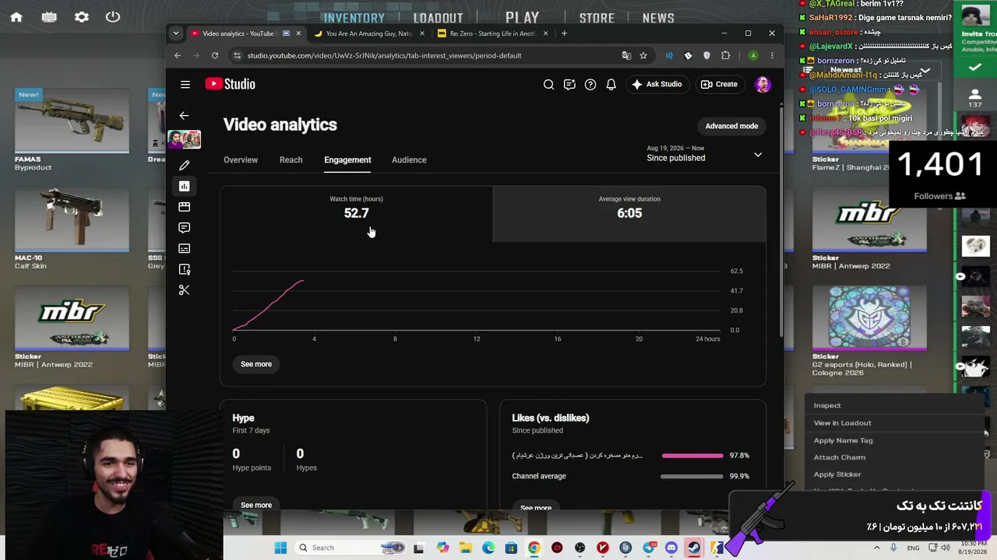Click Inspect in the item context menu
This screenshot has height=560, width=997.
(827, 405)
